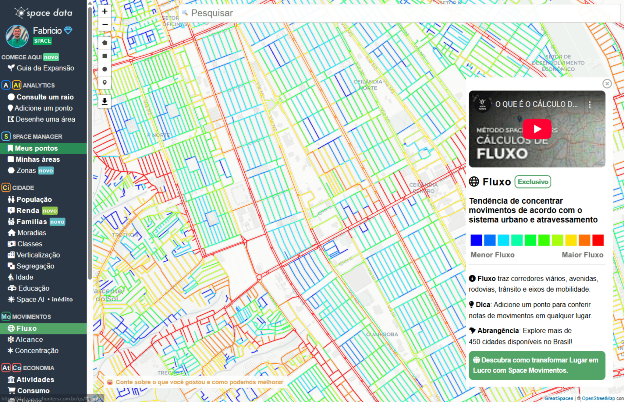Click the red highest-flow color swatch
Viewport: 624px width, 402px height.
(x=598, y=240)
